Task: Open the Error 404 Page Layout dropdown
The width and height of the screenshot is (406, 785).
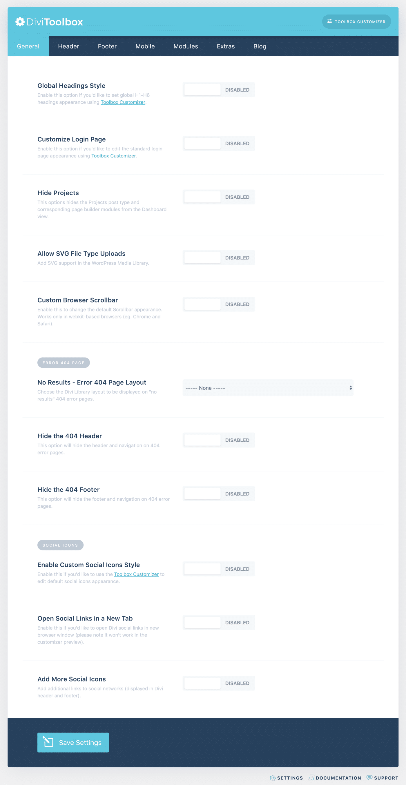Action: [268, 388]
